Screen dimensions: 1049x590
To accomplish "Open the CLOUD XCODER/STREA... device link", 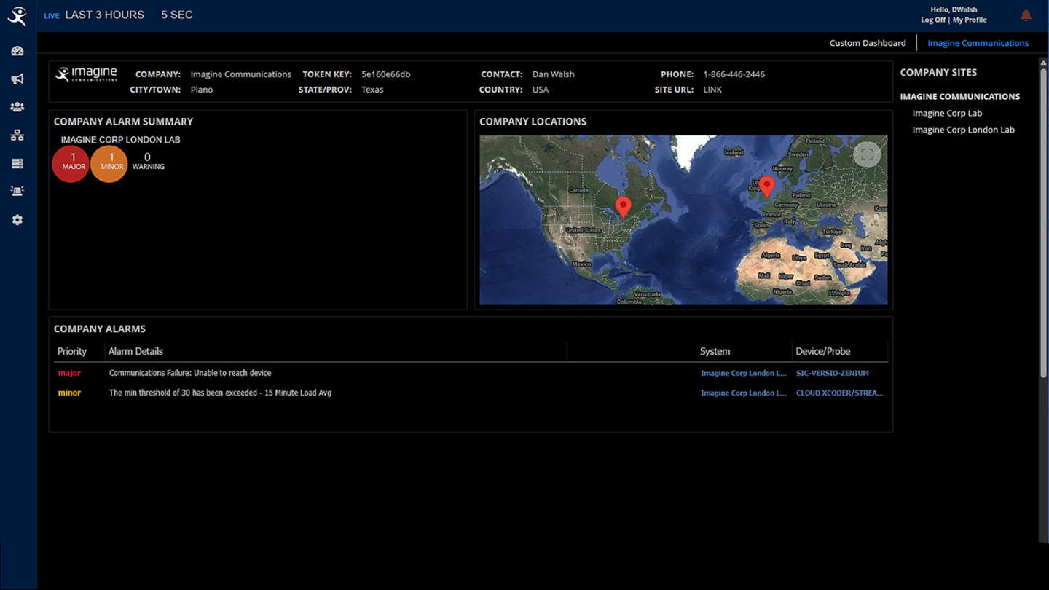I will pyautogui.click(x=839, y=393).
